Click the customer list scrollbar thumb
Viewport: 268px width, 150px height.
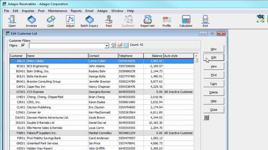(x=196, y=60)
